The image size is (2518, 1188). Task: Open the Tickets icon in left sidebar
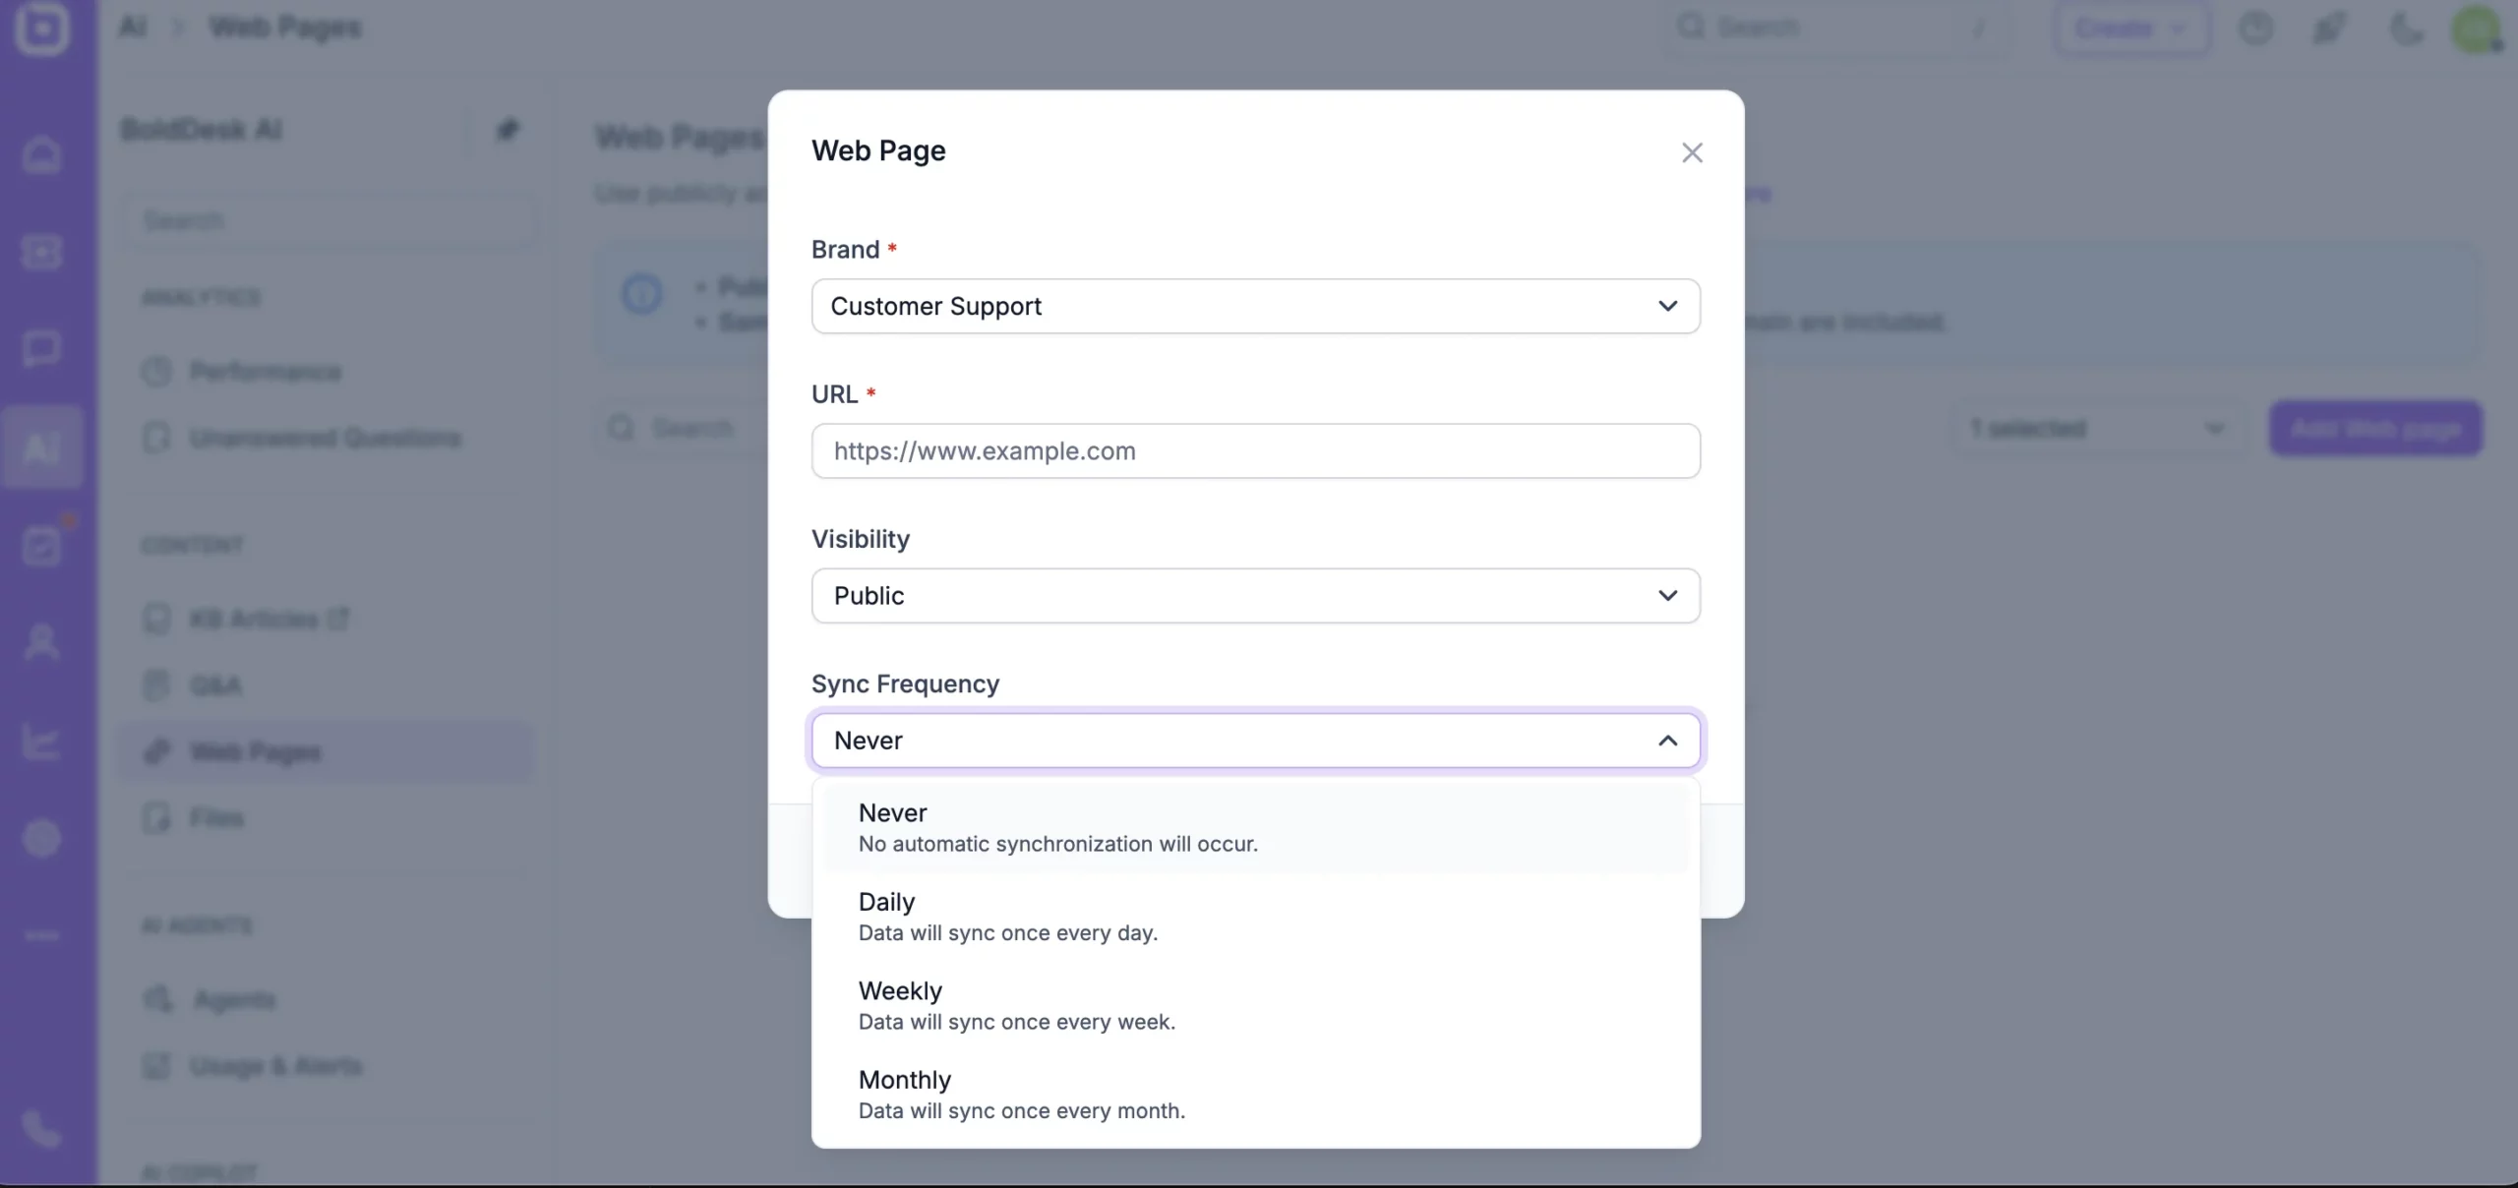pyautogui.click(x=41, y=252)
